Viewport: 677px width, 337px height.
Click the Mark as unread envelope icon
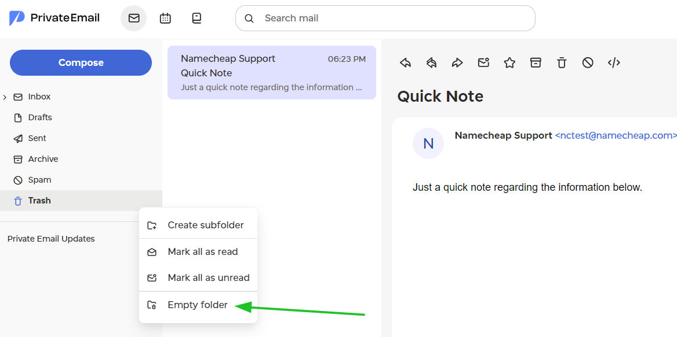point(483,63)
